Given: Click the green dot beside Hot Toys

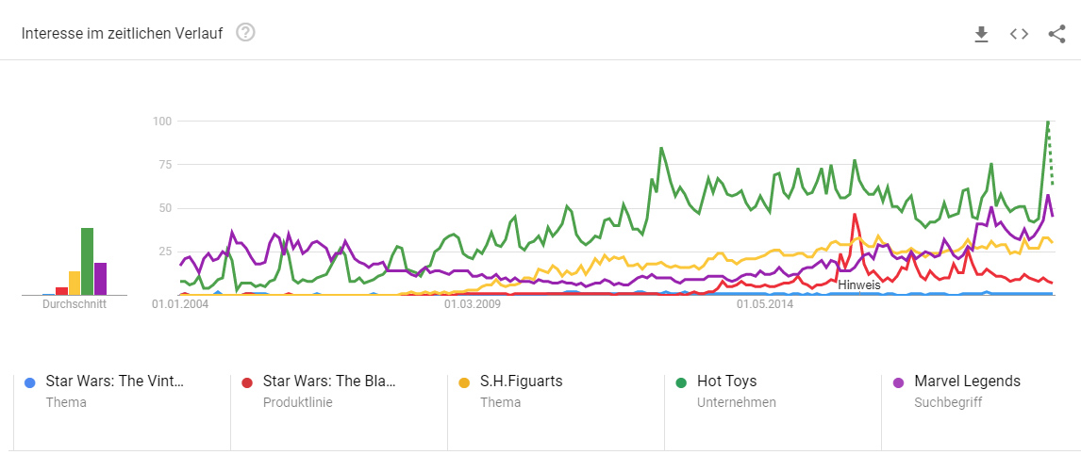Looking at the screenshot, I should (681, 382).
